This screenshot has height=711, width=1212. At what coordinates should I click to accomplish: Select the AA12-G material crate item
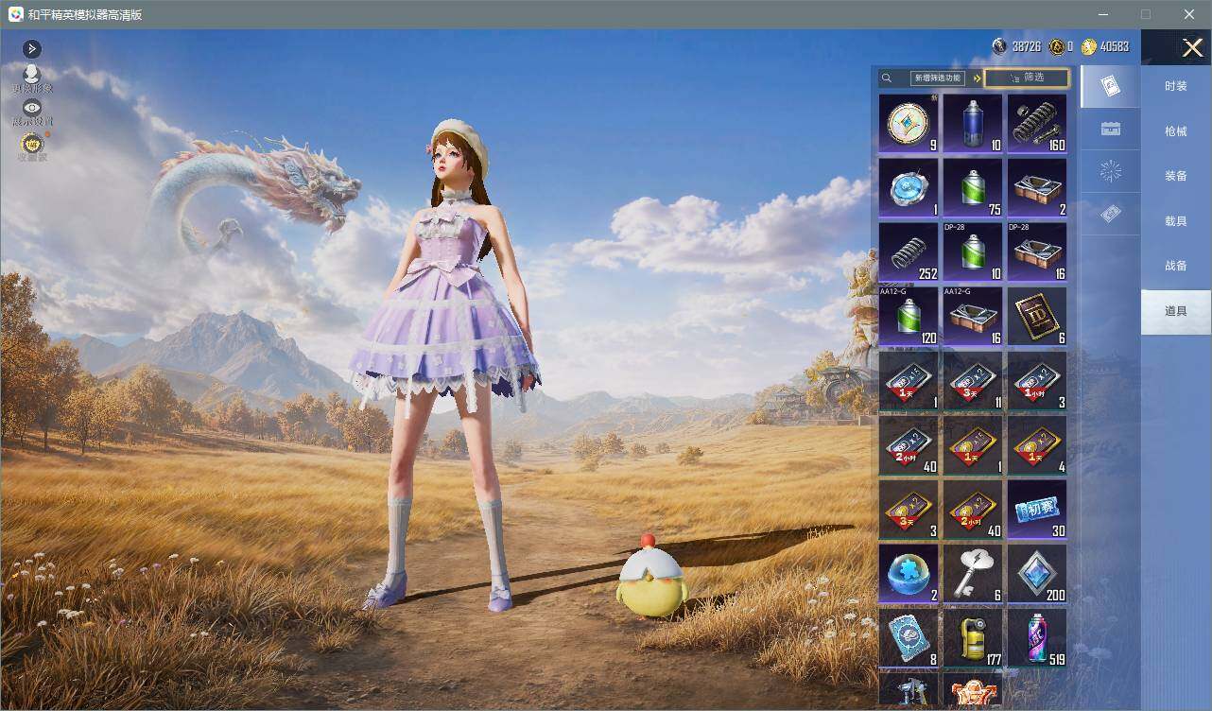coord(973,316)
